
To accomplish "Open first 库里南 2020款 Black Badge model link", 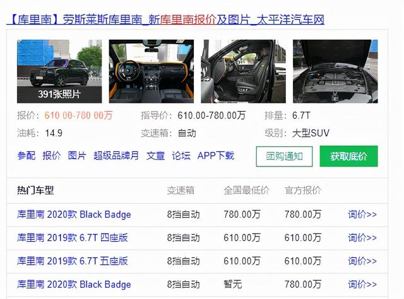I will pyautogui.click(x=74, y=214).
